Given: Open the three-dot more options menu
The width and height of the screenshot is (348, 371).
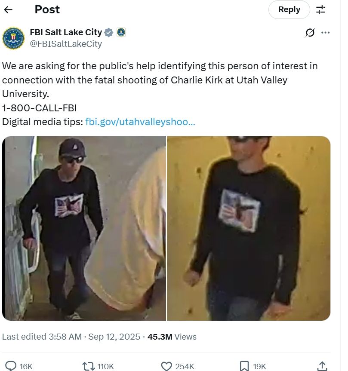Looking at the screenshot, I should tap(326, 32).
